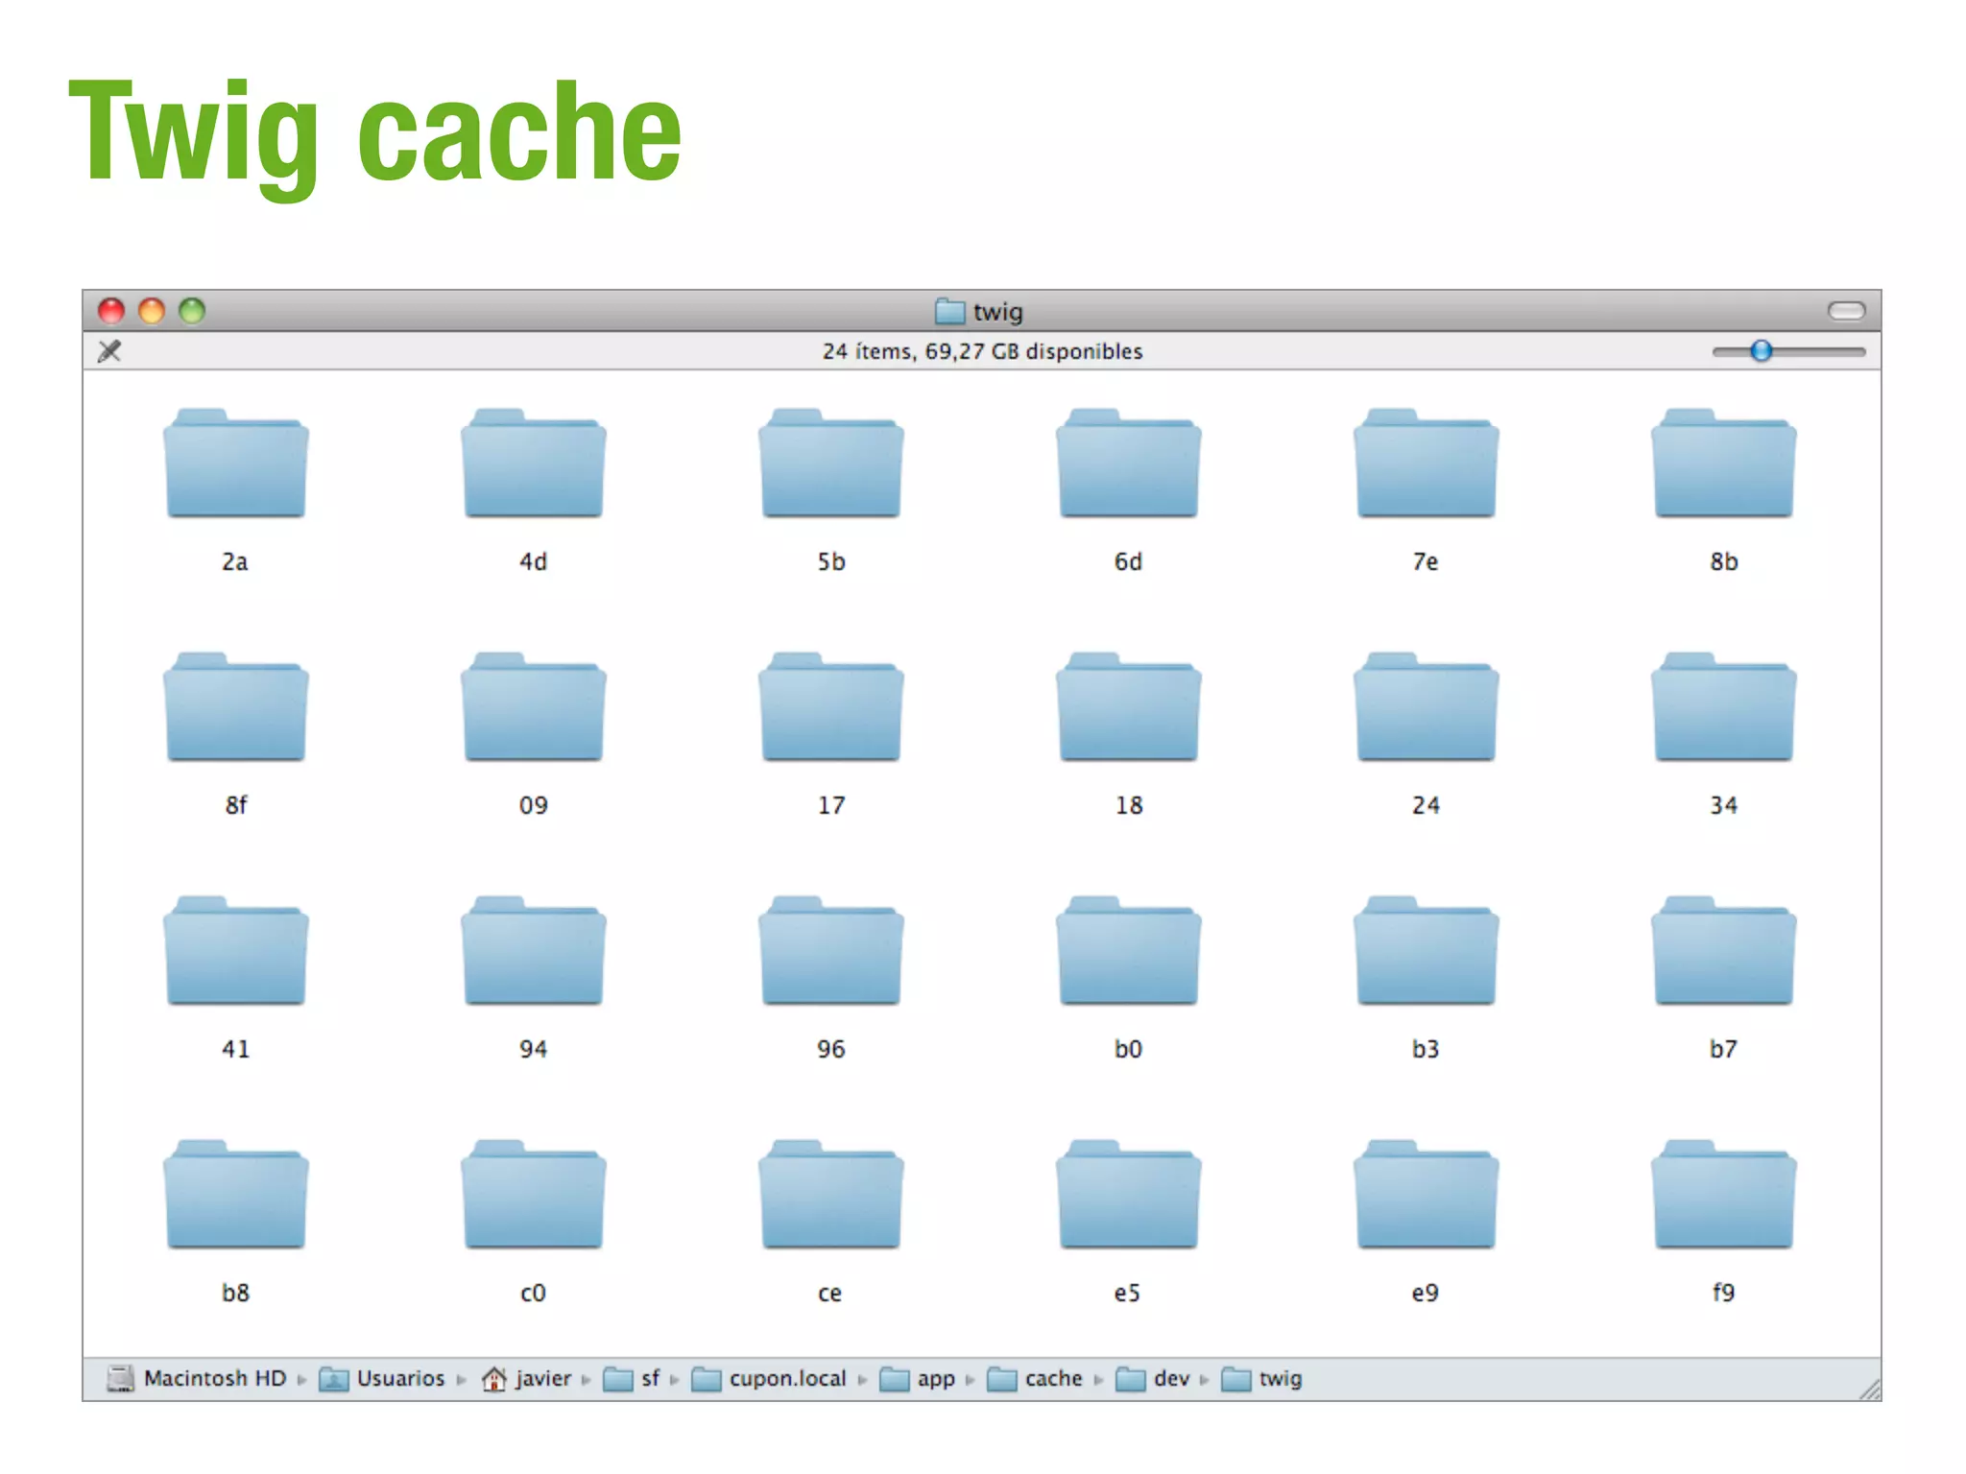This screenshot has width=1966, height=1474.
Task: Select the 5b folder icon
Action: [x=831, y=464]
